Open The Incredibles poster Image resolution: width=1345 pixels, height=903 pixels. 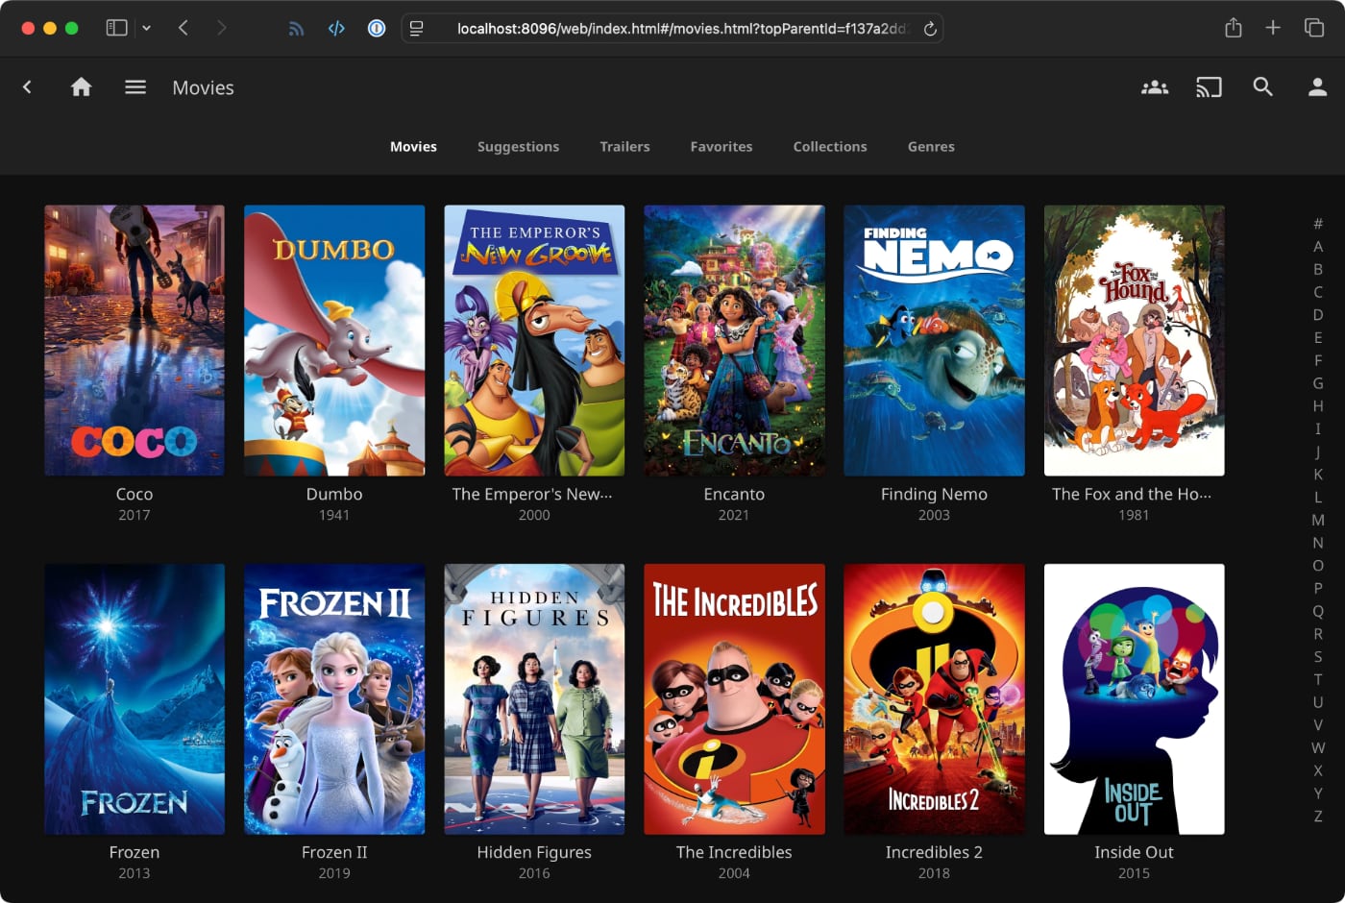[x=734, y=699]
